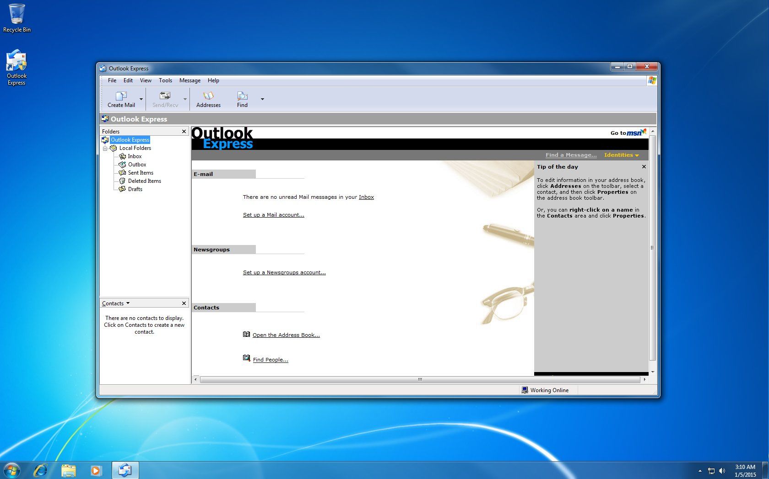Click Open the Address Book link
The image size is (769, 479).
[x=286, y=335]
